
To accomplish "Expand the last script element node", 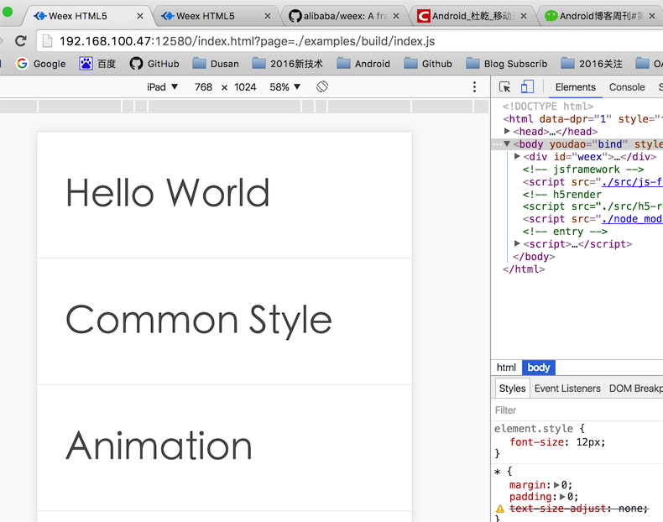I will point(517,243).
